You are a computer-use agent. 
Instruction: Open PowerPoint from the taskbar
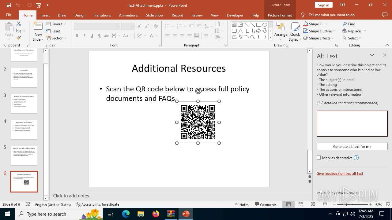[x=186, y=214]
